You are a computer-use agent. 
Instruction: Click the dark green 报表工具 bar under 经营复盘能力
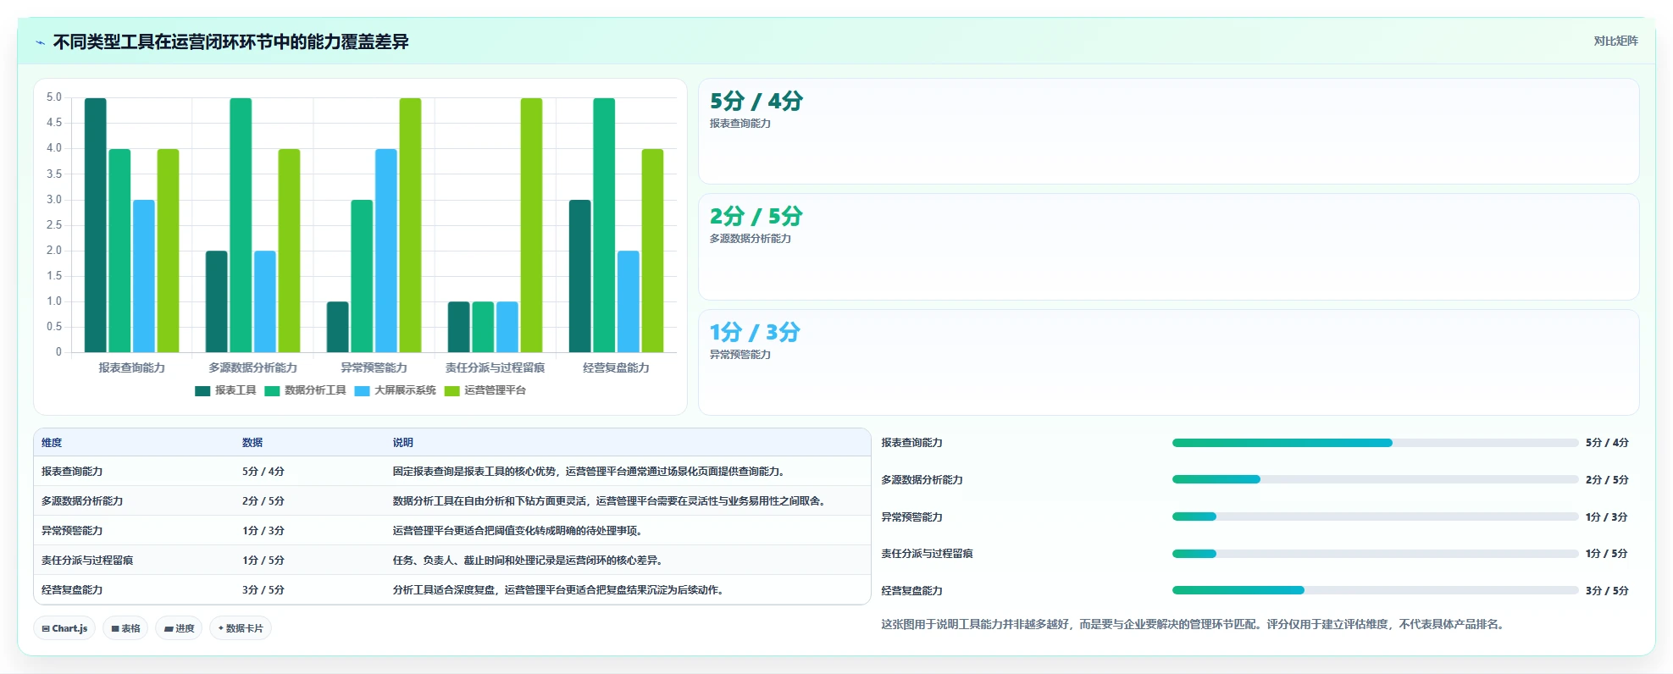pyautogui.click(x=579, y=276)
